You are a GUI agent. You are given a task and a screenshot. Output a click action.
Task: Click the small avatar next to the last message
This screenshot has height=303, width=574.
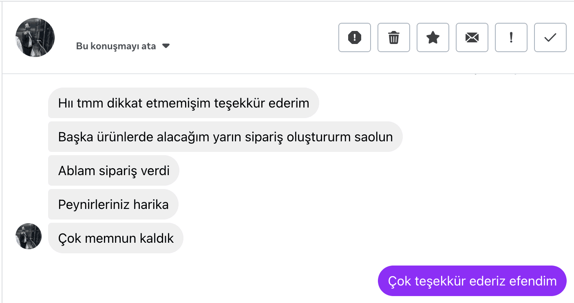[x=29, y=236]
